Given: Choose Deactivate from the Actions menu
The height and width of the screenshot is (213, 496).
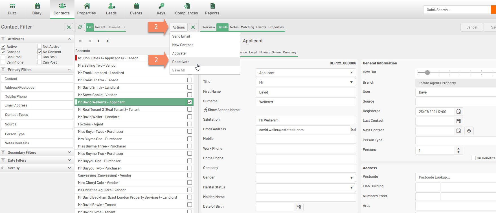Looking at the screenshot, I should tap(181, 62).
